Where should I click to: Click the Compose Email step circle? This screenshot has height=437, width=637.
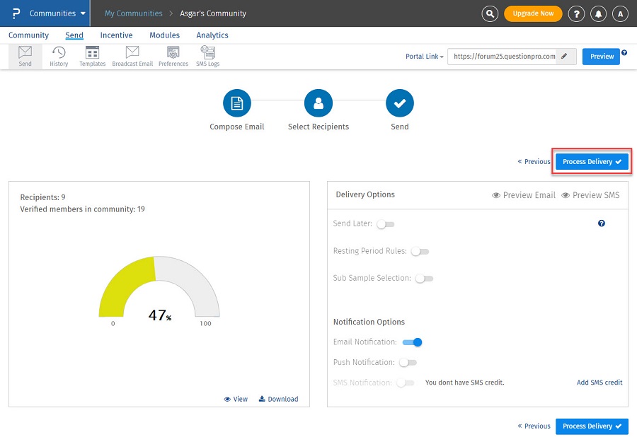[237, 104]
